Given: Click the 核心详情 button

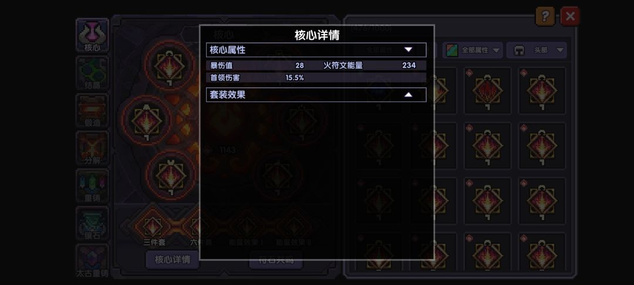Looking at the screenshot, I should point(173,260).
